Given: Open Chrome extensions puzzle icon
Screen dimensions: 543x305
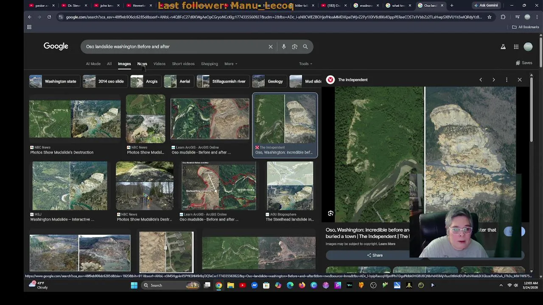Looking at the screenshot, I should click(503, 17).
